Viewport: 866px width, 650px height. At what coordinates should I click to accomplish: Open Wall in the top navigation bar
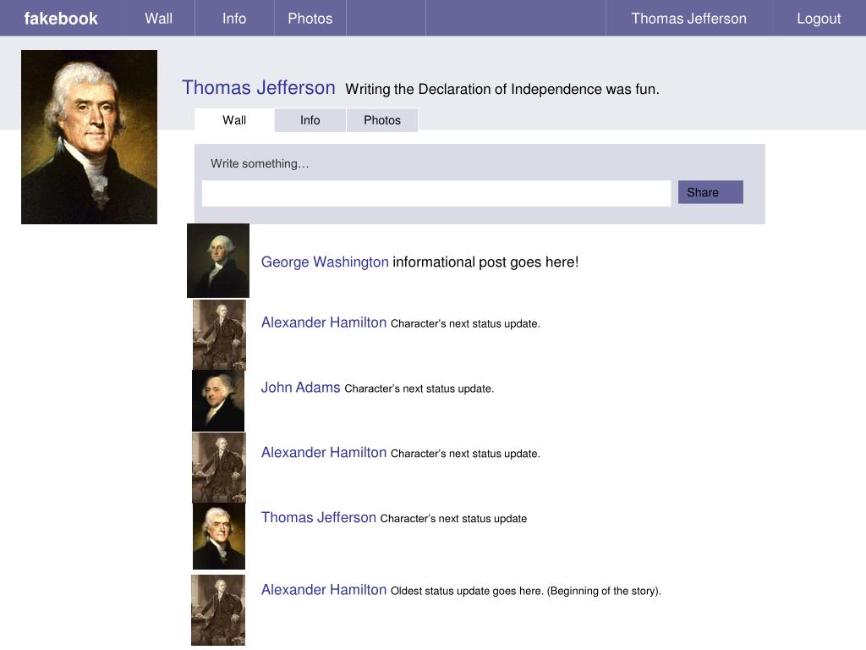pos(159,19)
